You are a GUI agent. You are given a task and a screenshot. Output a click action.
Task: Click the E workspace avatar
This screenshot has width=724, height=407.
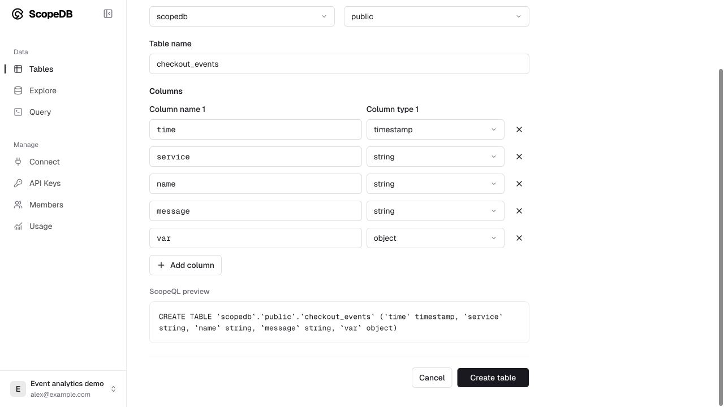18,389
